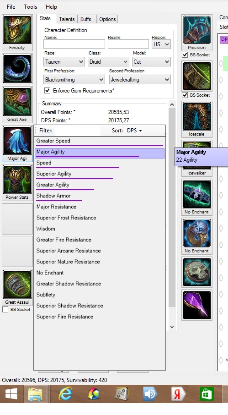228x415 pixels.
Task: Open the Tools menu
Action: [30, 7]
